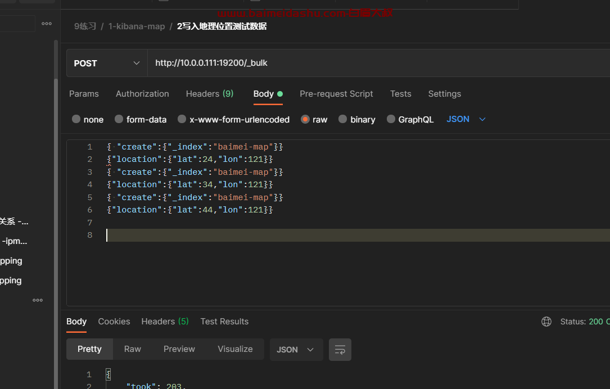Open the Tests tab
This screenshot has width=610, height=389.
[401, 94]
